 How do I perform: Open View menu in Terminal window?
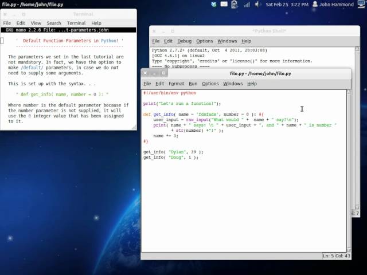pos(36,23)
